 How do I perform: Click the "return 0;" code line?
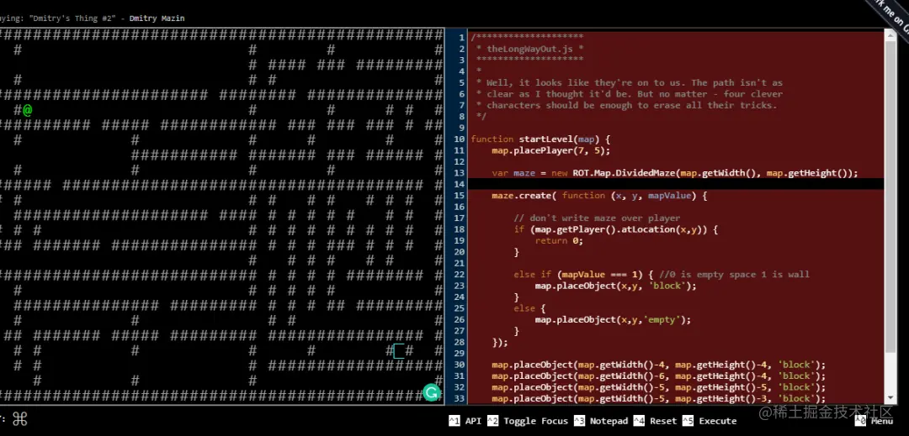559,240
